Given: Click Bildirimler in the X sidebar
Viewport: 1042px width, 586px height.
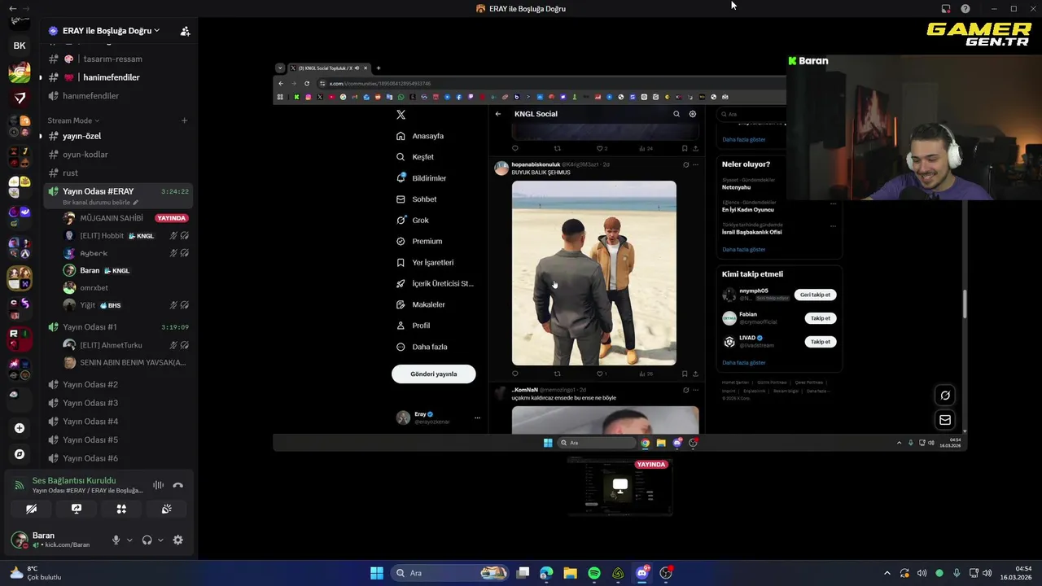Looking at the screenshot, I should (x=422, y=178).
